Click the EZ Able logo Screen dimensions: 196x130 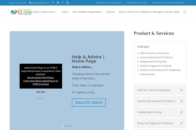point(21,12)
